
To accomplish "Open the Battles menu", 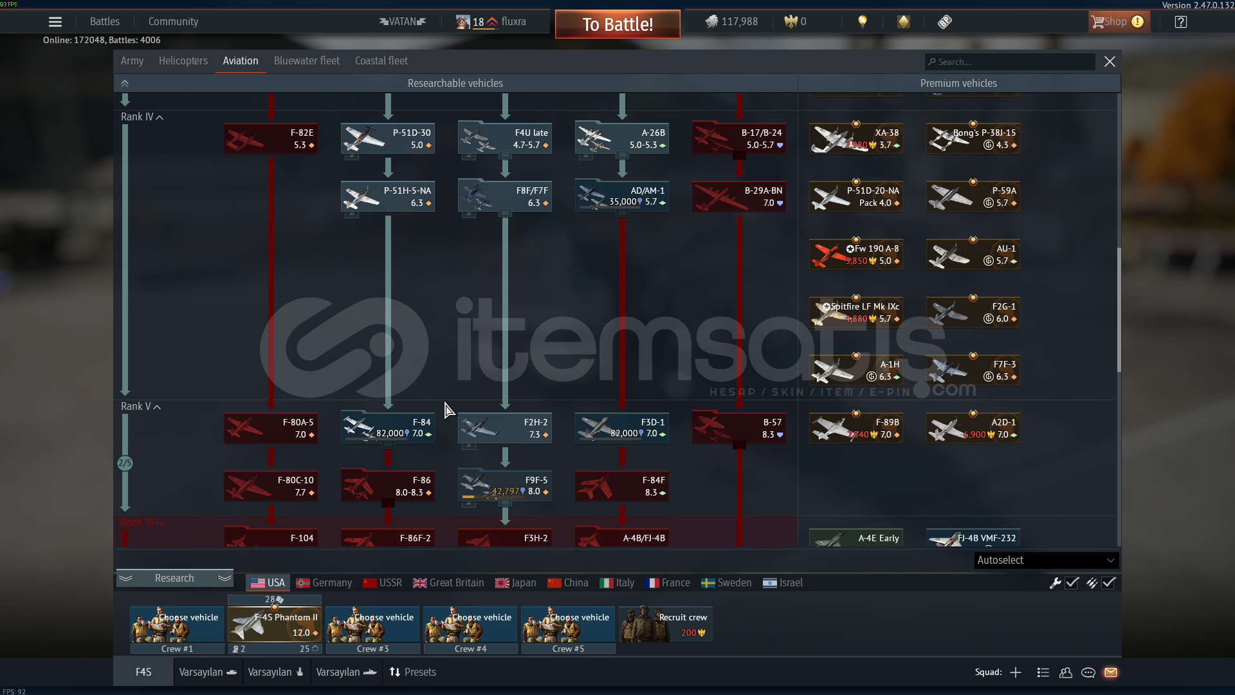I will click(x=105, y=22).
